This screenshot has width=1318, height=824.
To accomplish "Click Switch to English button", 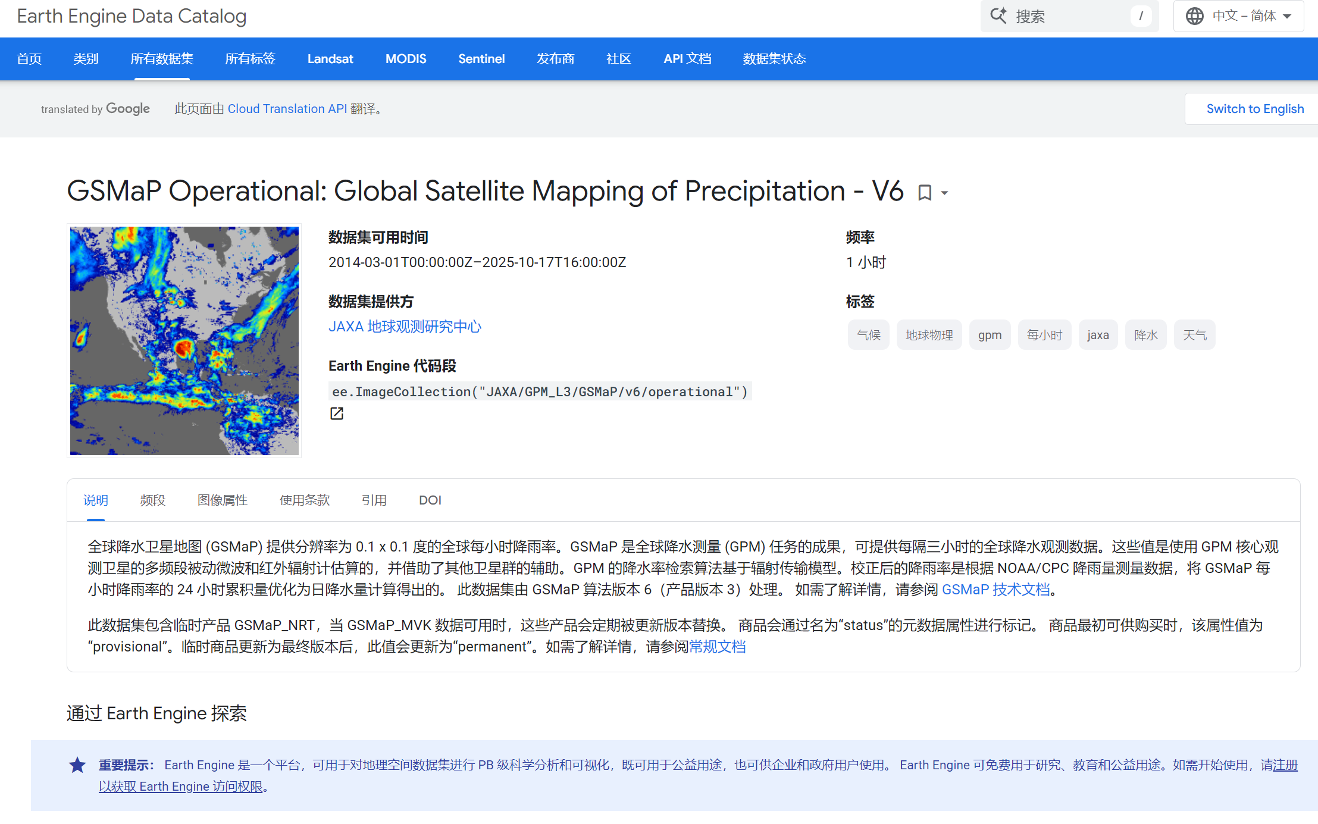I will [x=1254, y=109].
